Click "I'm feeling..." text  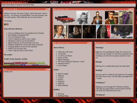click(8, 21)
